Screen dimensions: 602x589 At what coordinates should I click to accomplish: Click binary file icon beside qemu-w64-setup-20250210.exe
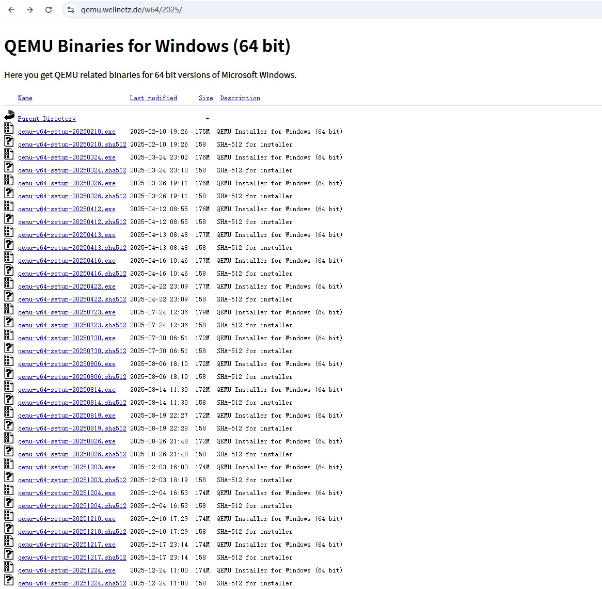[x=9, y=129]
